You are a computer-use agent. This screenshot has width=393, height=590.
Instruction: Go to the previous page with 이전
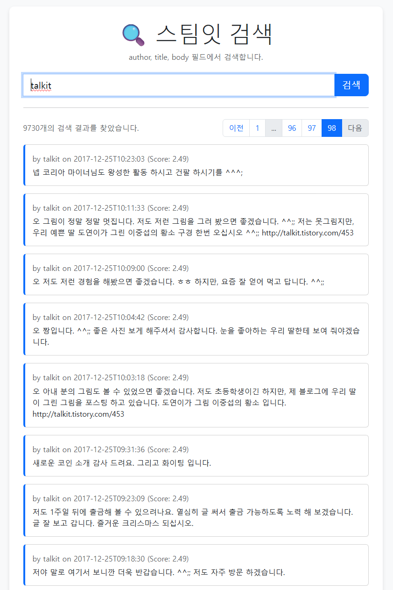236,128
